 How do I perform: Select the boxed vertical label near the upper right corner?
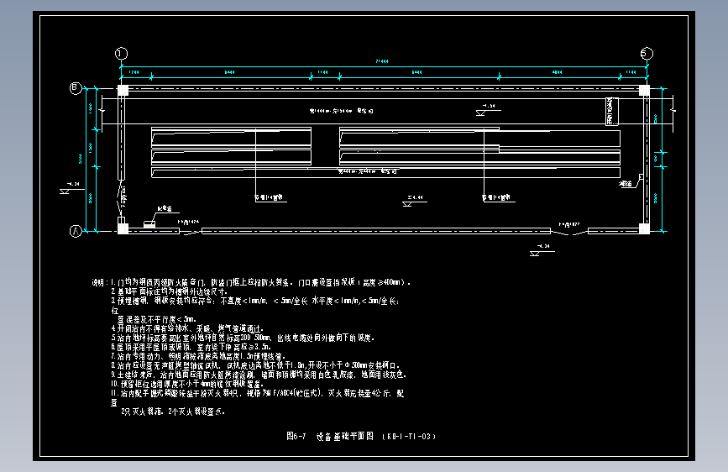[x=612, y=112]
